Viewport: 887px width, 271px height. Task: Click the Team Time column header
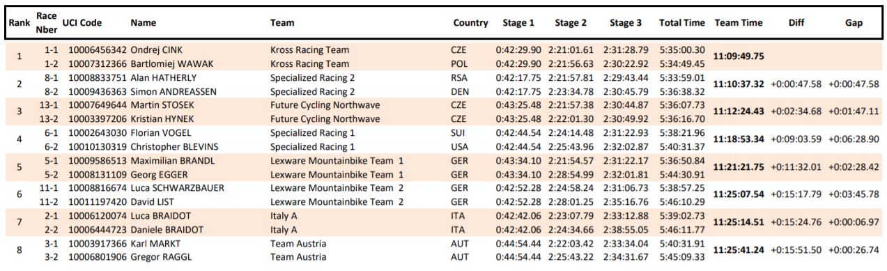(x=739, y=23)
